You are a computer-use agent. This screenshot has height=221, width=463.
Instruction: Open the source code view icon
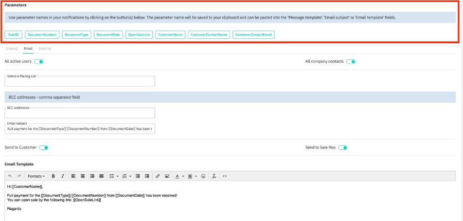pyautogui.click(x=225, y=176)
